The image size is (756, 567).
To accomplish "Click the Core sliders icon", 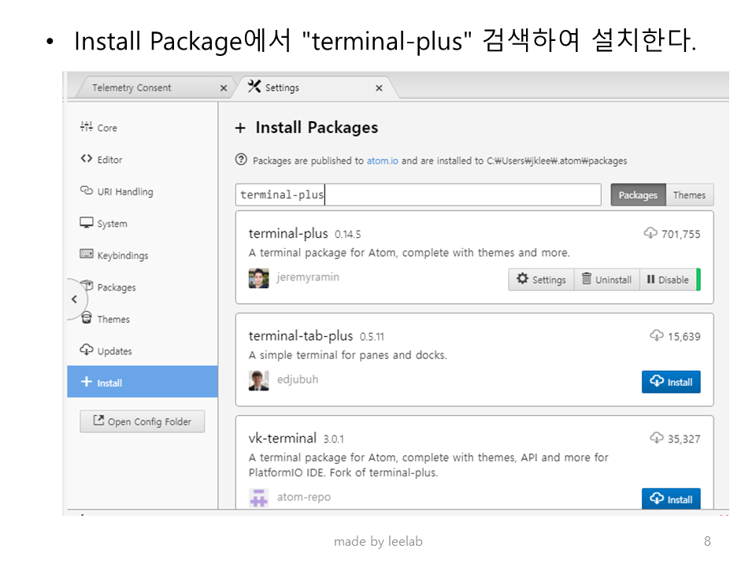I will click(87, 127).
